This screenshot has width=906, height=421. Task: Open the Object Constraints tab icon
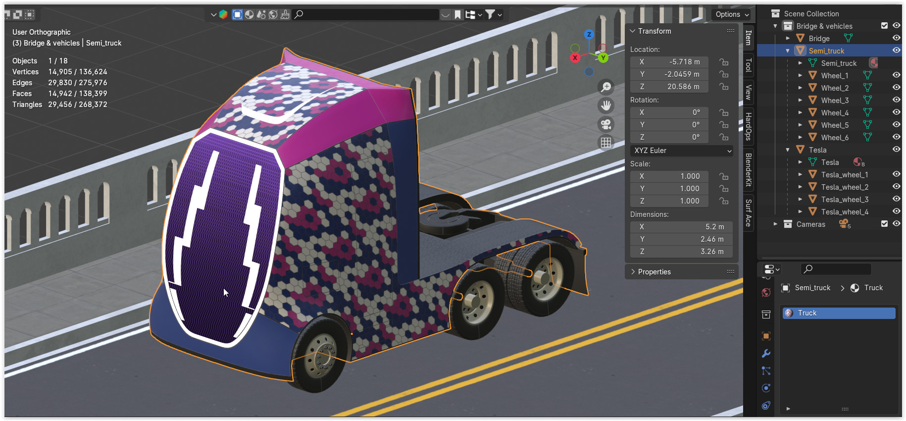point(766,406)
